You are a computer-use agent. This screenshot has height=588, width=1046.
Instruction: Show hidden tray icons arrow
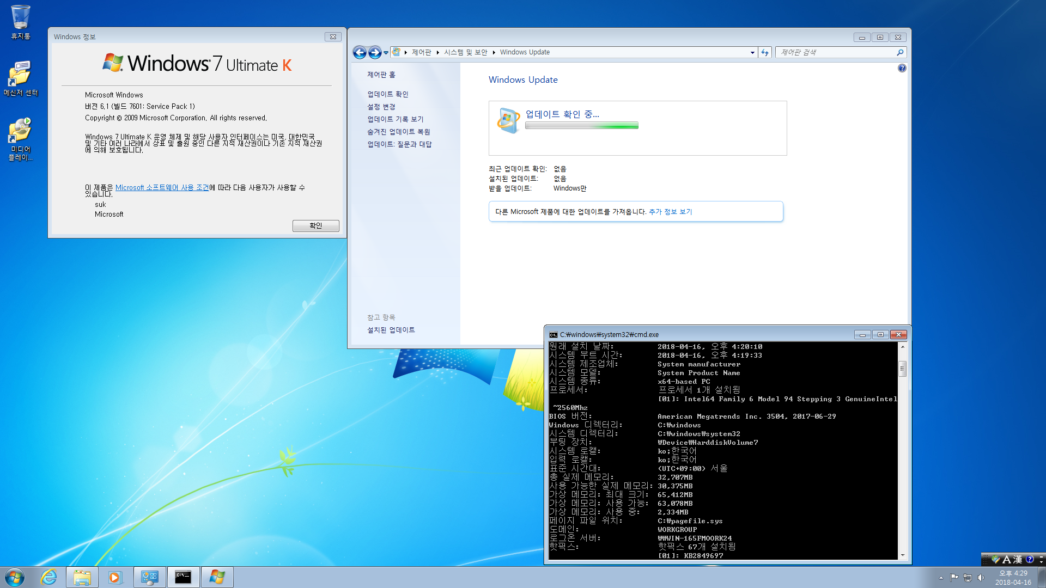tap(941, 578)
